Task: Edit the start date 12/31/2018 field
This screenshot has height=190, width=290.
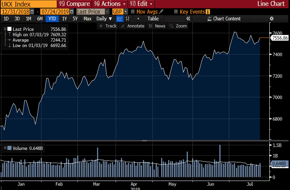Action: [16, 12]
